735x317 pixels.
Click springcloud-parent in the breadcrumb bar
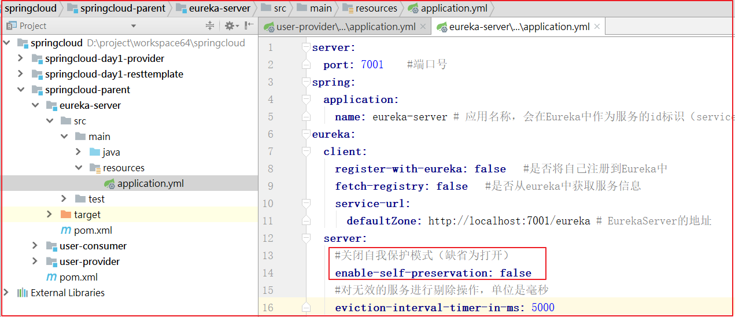[122, 8]
